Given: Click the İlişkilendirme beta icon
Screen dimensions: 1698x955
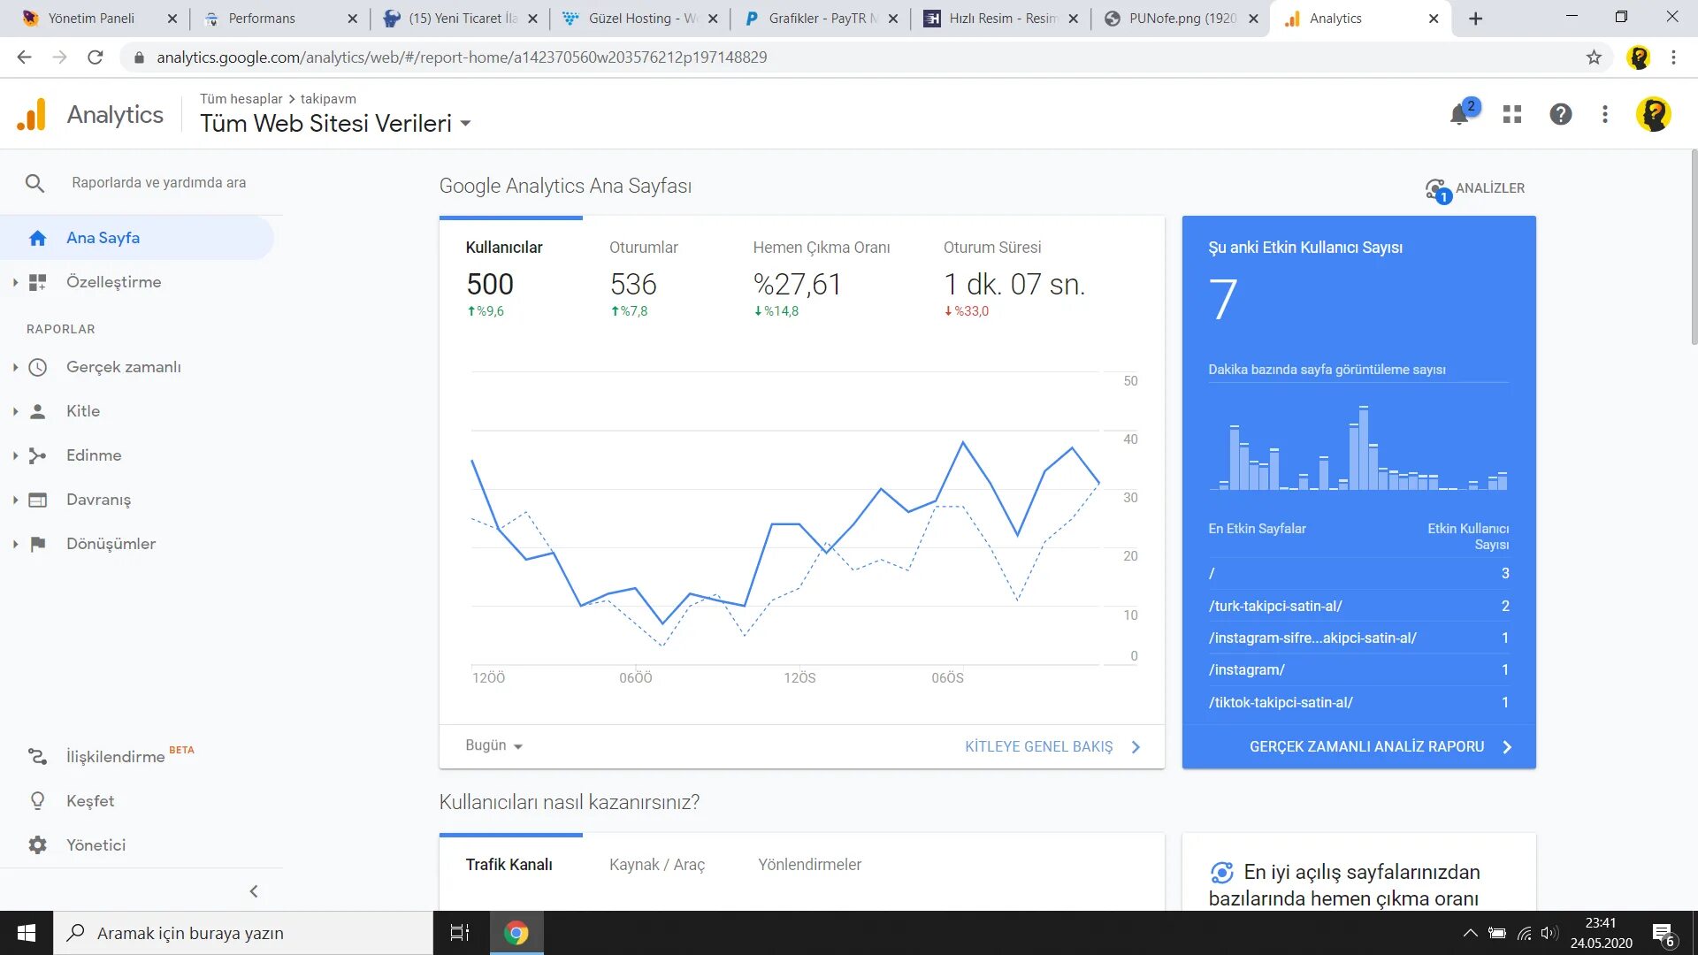Looking at the screenshot, I should pos(37,757).
